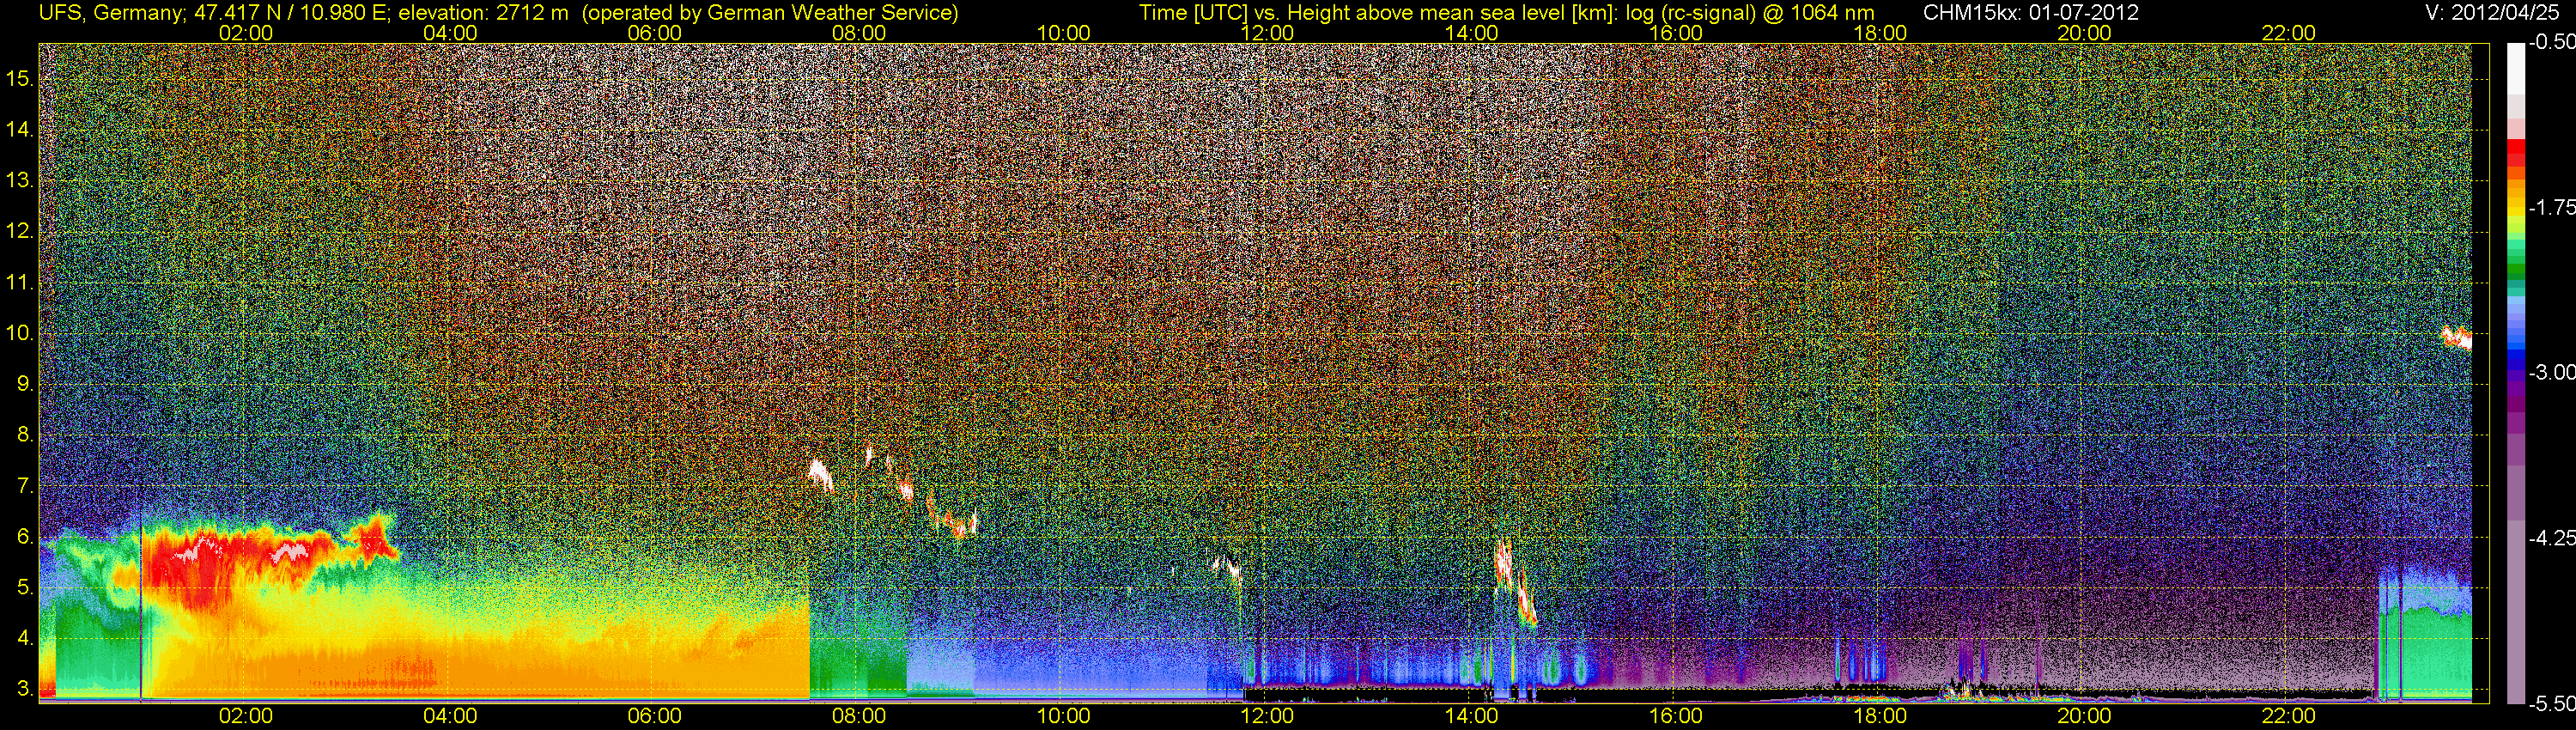Pick the white top band of the color scale
Viewport: 2576px width, 730px height.
[2515, 68]
